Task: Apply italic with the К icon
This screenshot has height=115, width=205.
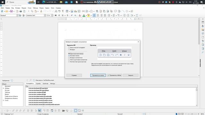Action: coord(59,15)
